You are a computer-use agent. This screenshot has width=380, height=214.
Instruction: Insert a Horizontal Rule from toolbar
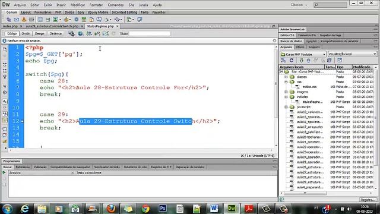pos(31,20)
